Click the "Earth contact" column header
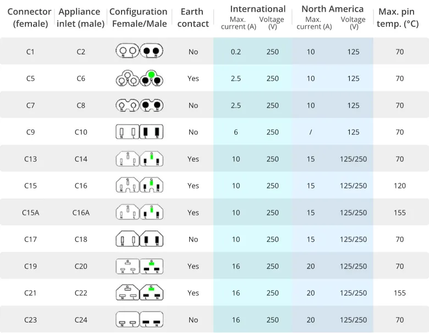The width and height of the screenshot is (429, 333). pos(193,18)
